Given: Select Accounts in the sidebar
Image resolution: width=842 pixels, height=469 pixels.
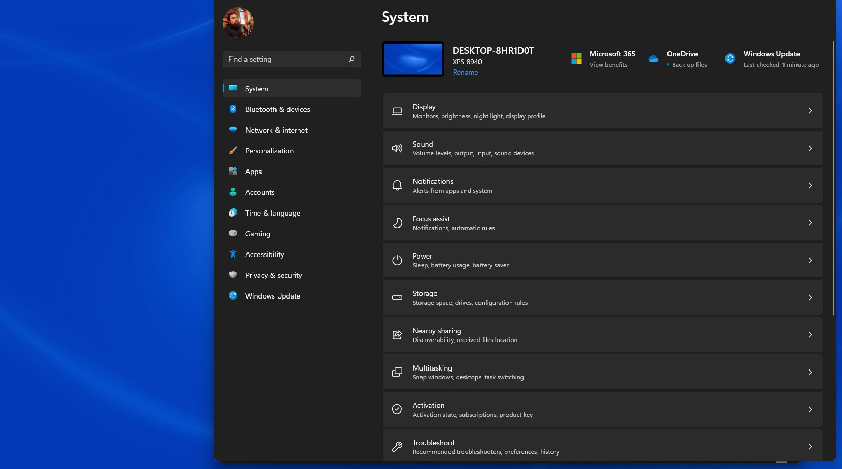Looking at the screenshot, I should 260,192.
